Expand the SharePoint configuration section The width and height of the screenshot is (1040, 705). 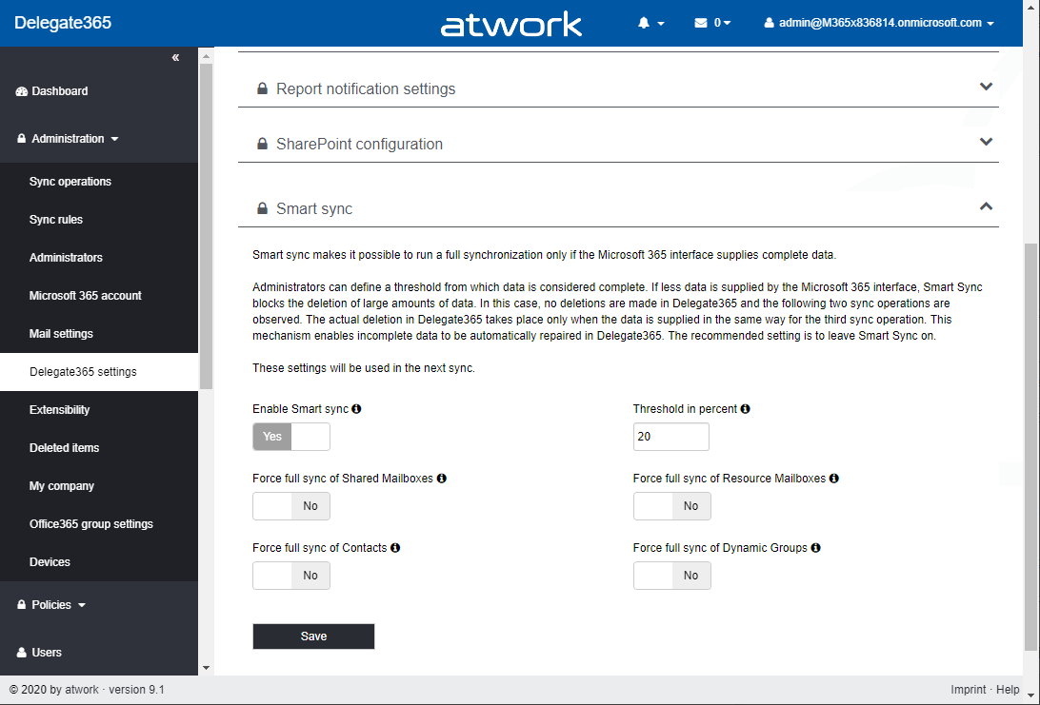tap(986, 143)
